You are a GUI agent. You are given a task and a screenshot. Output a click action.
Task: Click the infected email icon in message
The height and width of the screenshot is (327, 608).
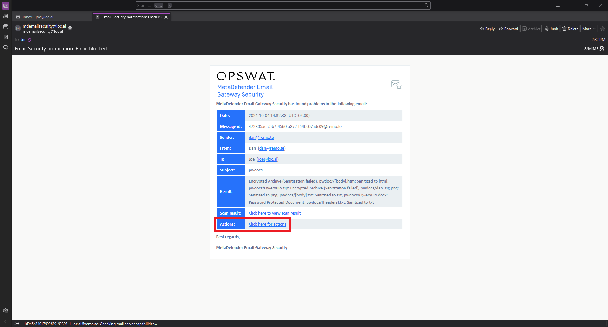pos(396,85)
